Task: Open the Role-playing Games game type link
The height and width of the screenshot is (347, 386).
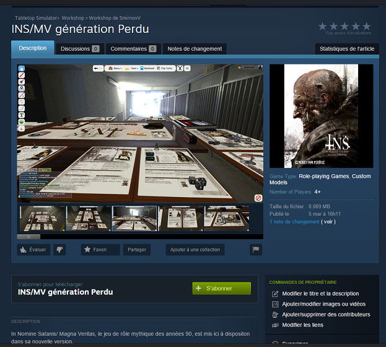Action: (x=323, y=176)
